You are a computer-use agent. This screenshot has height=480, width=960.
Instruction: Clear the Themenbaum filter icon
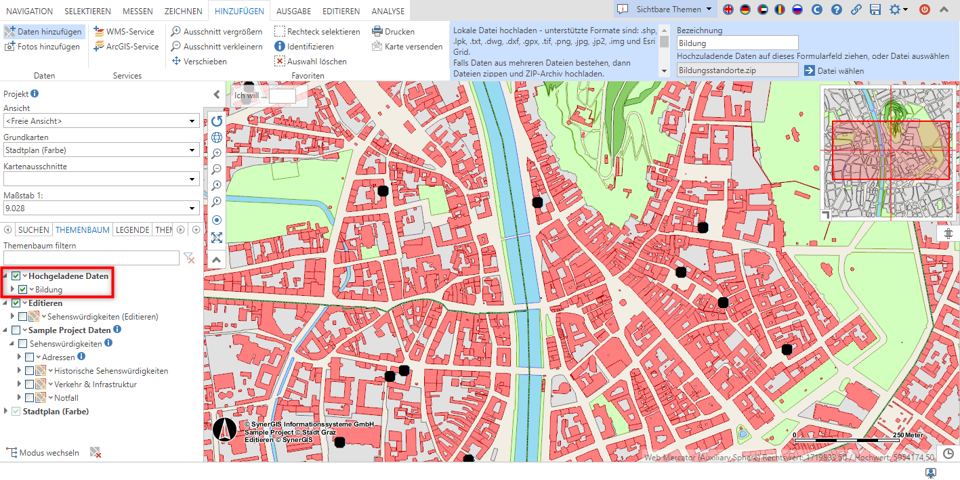click(190, 258)
